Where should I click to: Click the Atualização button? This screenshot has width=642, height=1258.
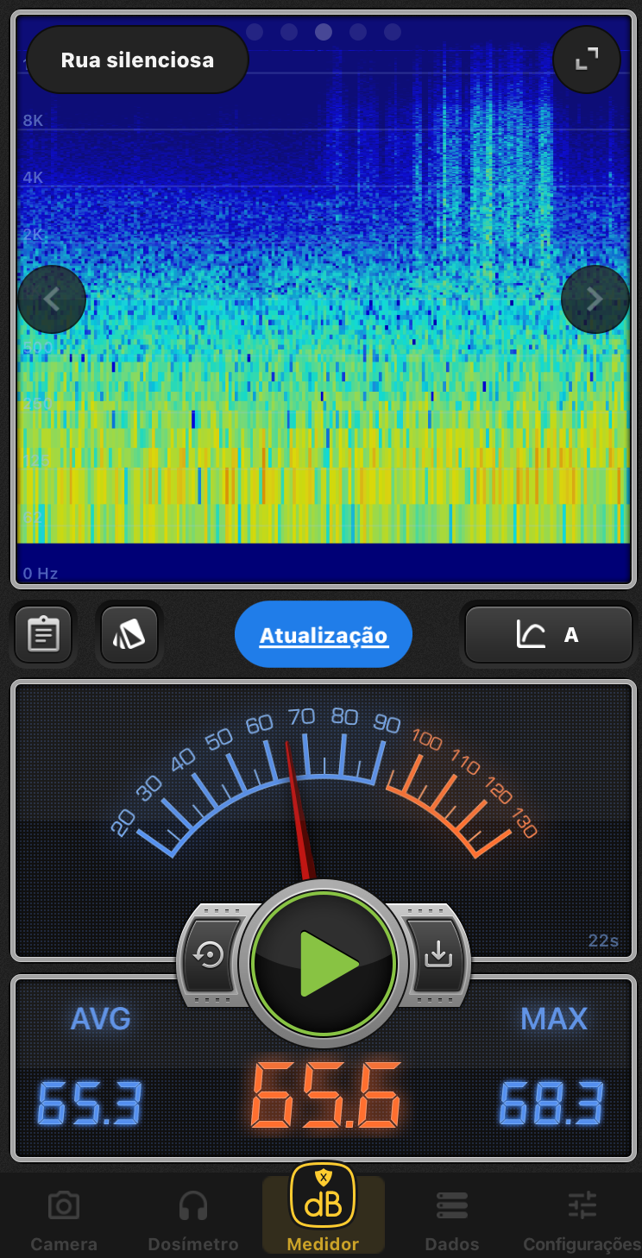pos(324,635)
